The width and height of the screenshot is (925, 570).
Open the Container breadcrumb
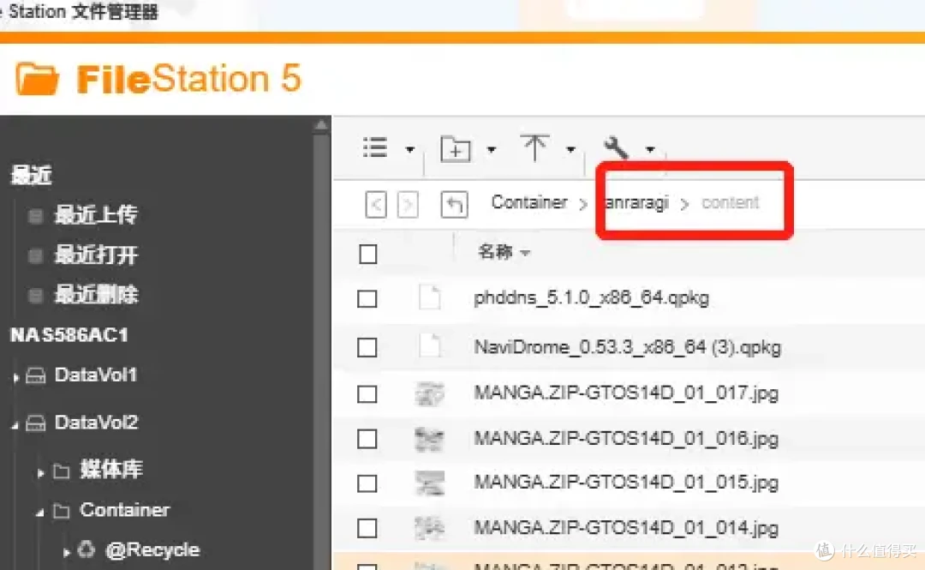529,202
